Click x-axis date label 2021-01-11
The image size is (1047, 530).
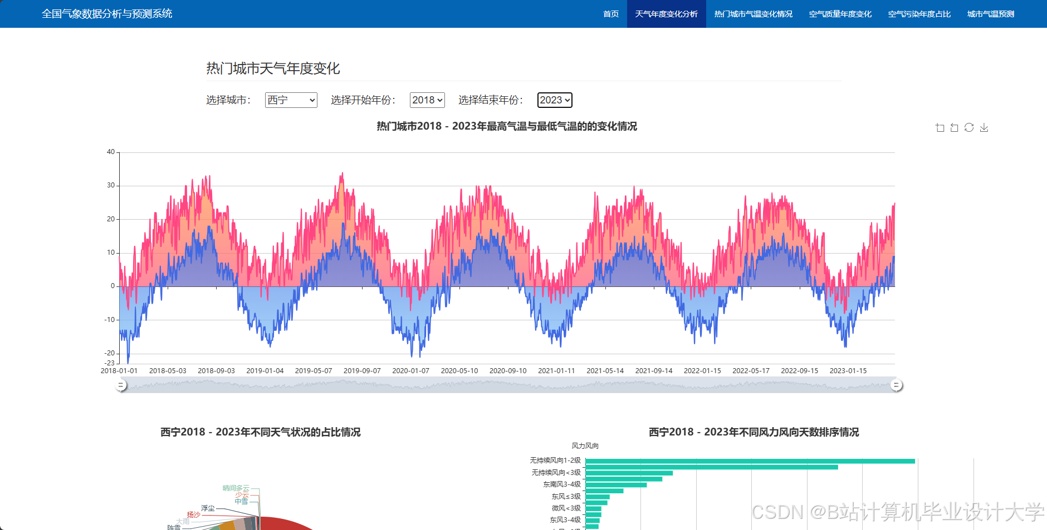556,371
